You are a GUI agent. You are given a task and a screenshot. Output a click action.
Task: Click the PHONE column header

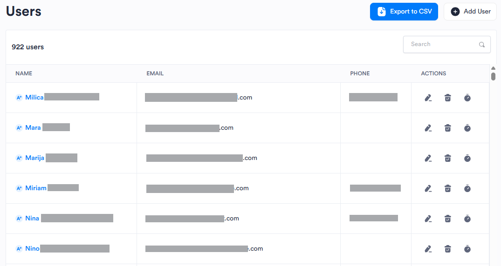(x=360, y=73)
